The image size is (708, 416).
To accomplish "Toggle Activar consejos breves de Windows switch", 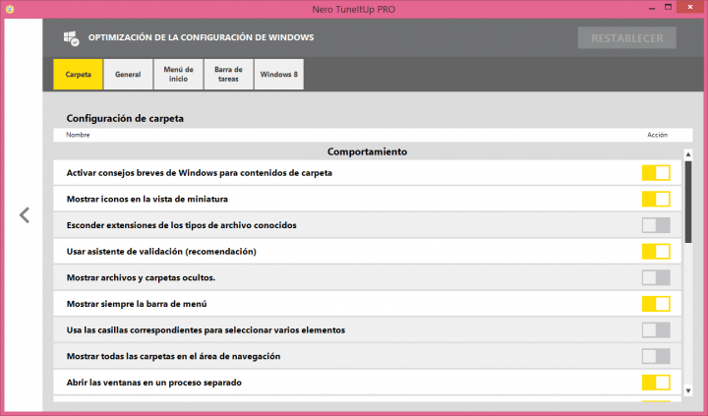I will (656, 173).
